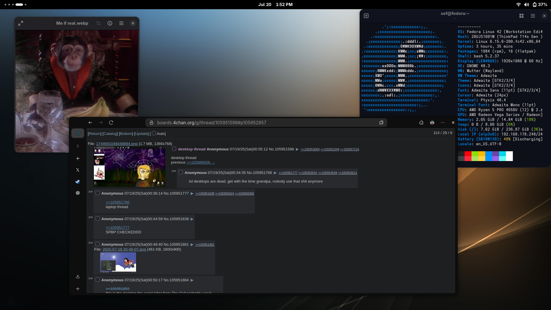Tick the checkbox of desktop thread post
Image resolution: width=551 pixels, height=310 pixels.
pos(174,149)
